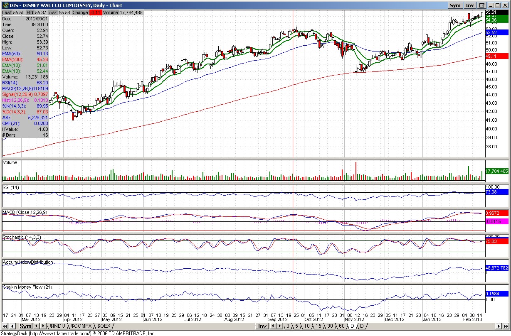Screen dimensions: 511x336
Task: Click the Hist(12,26,9) data row
Action: (26, 100)
